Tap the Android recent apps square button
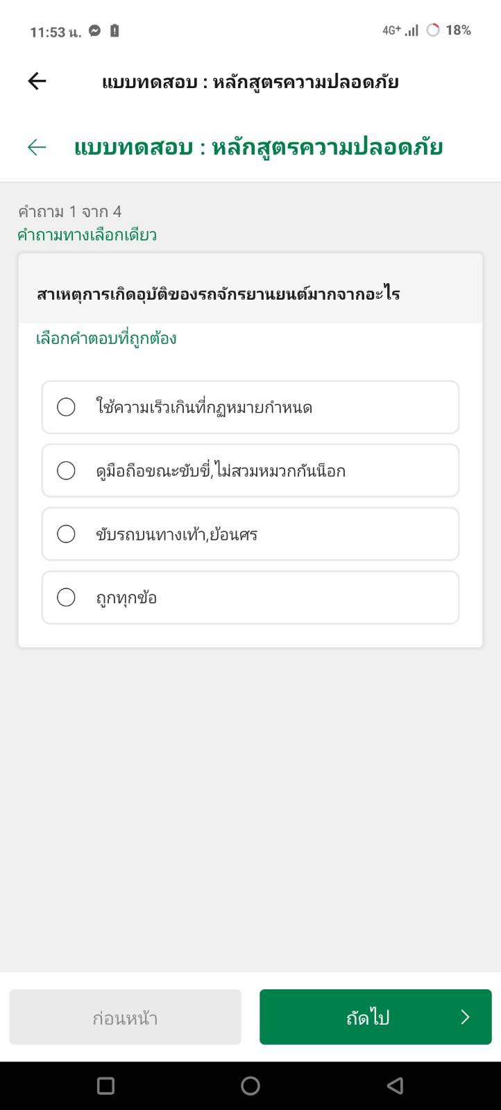The image size is (501, 1110). tap(105, 1086)
